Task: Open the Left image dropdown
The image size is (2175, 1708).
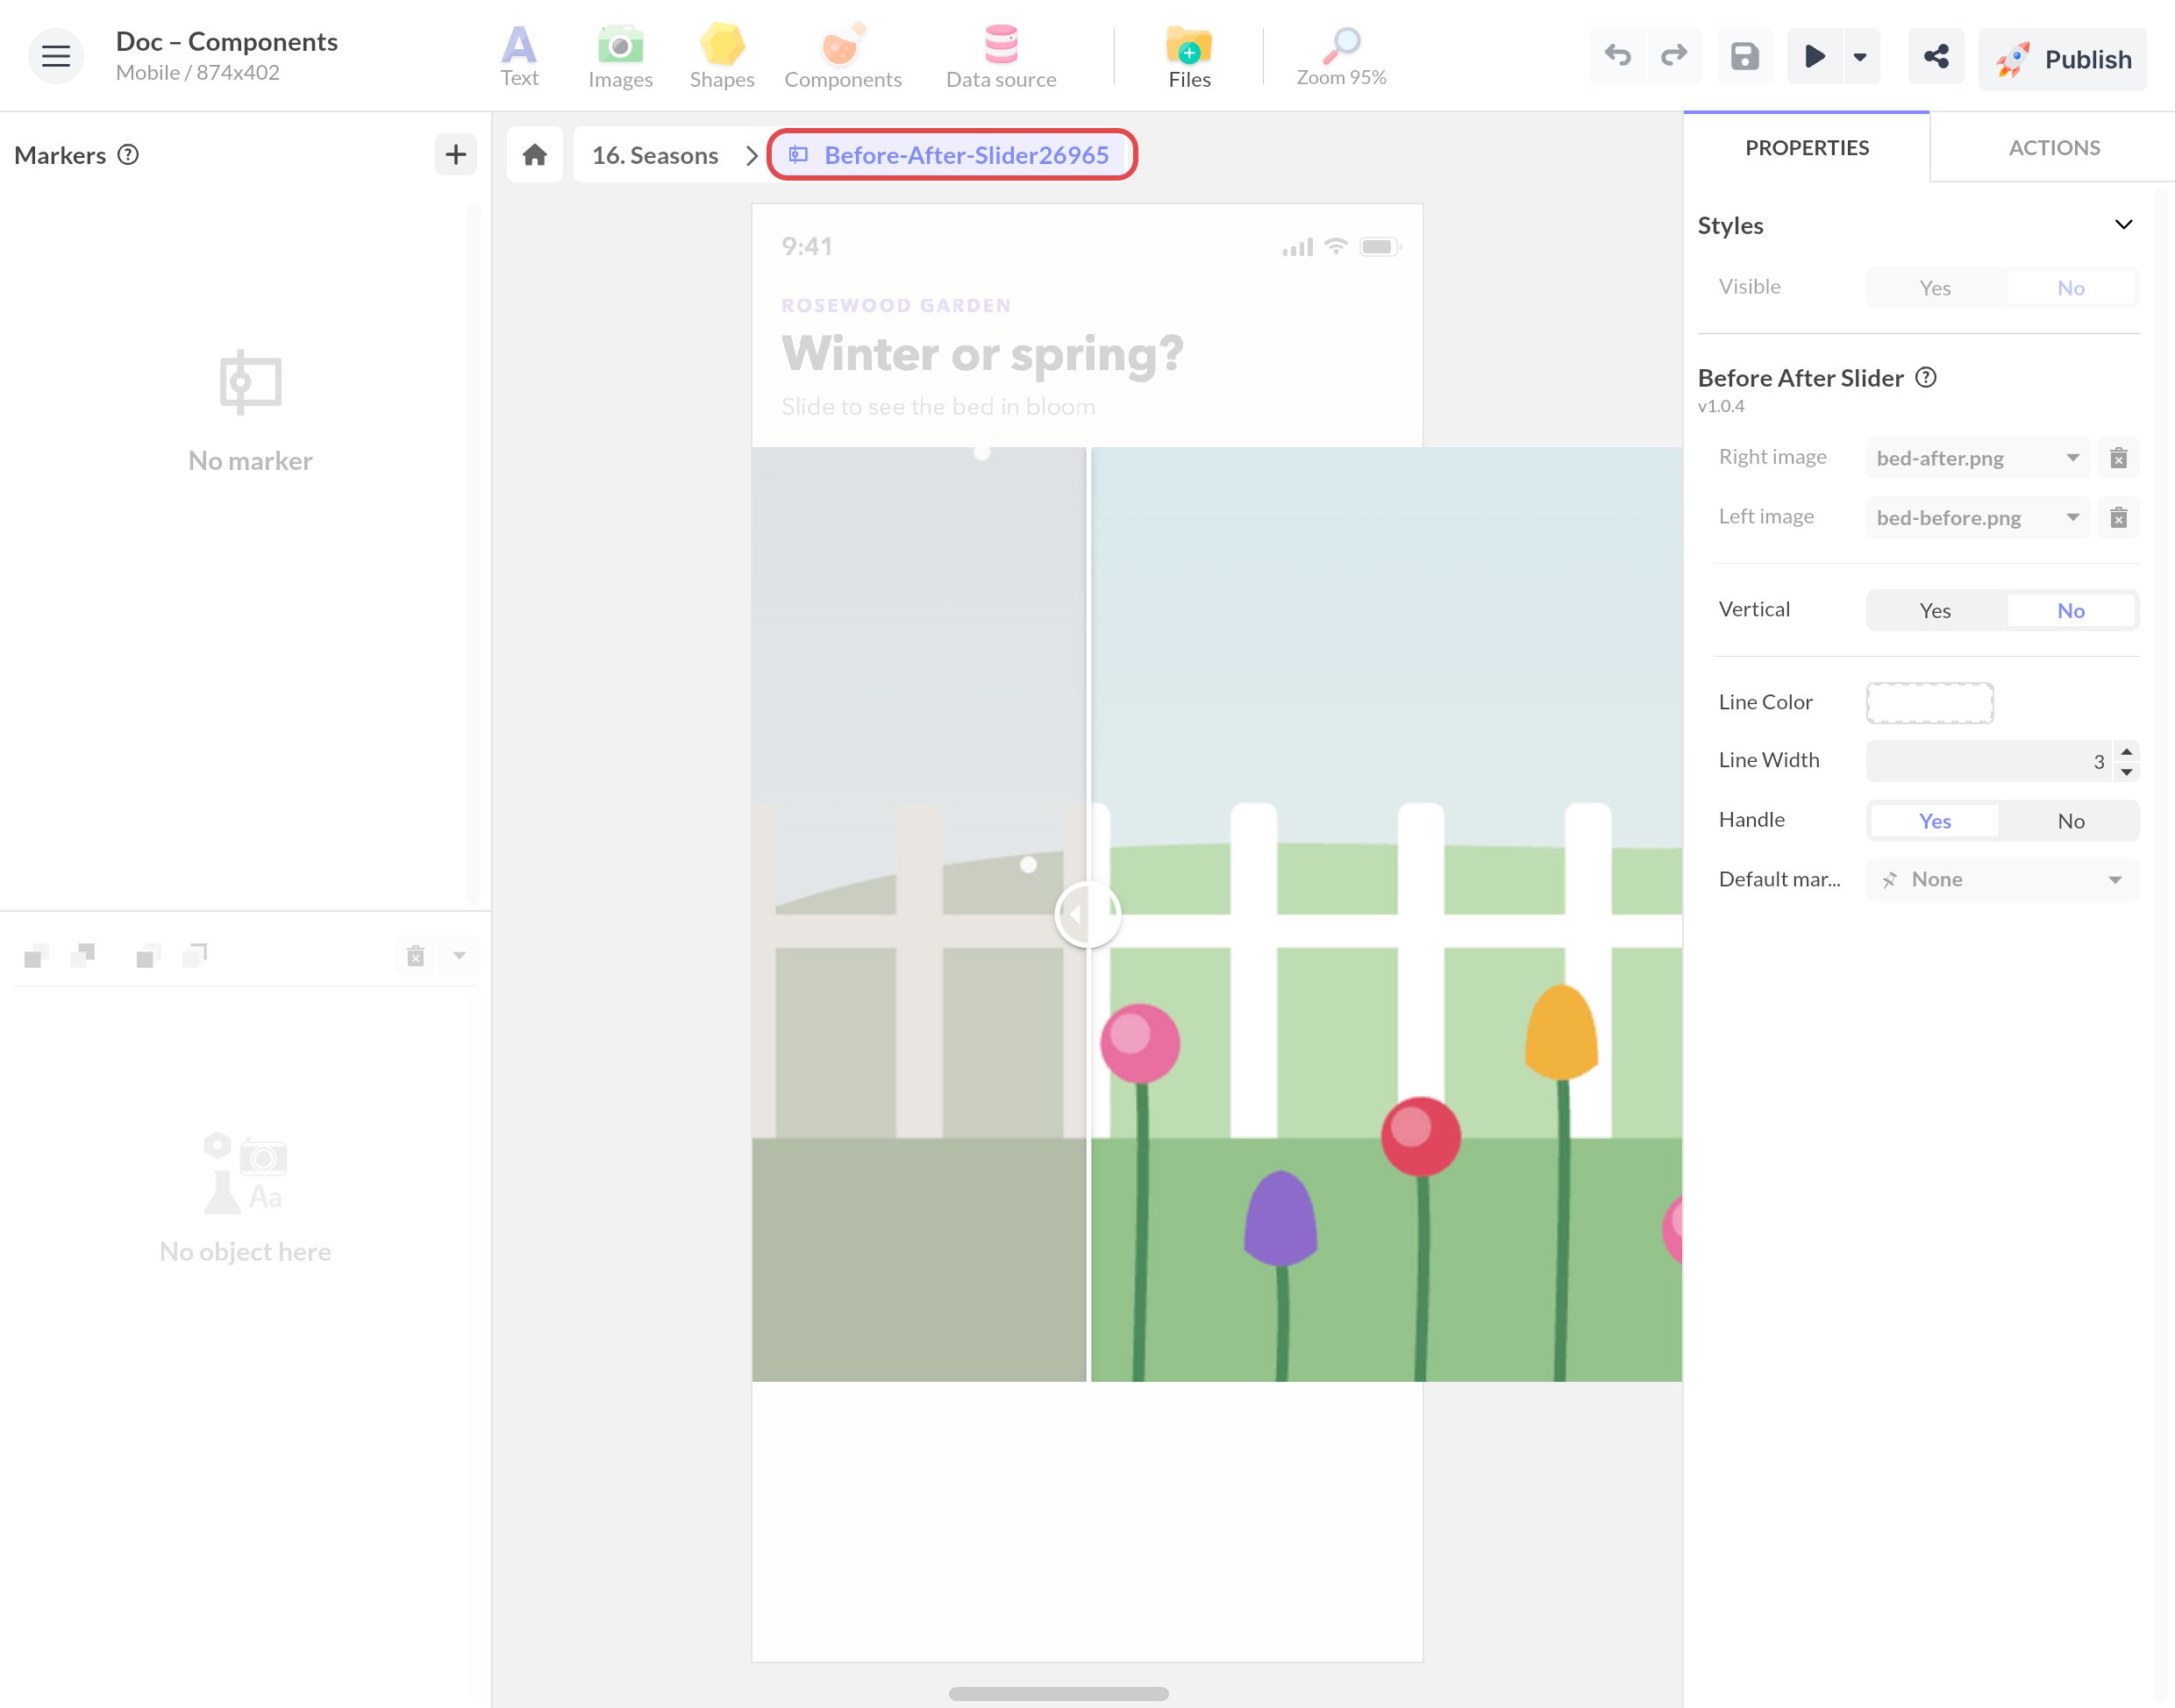Action: pos(1977,517)
